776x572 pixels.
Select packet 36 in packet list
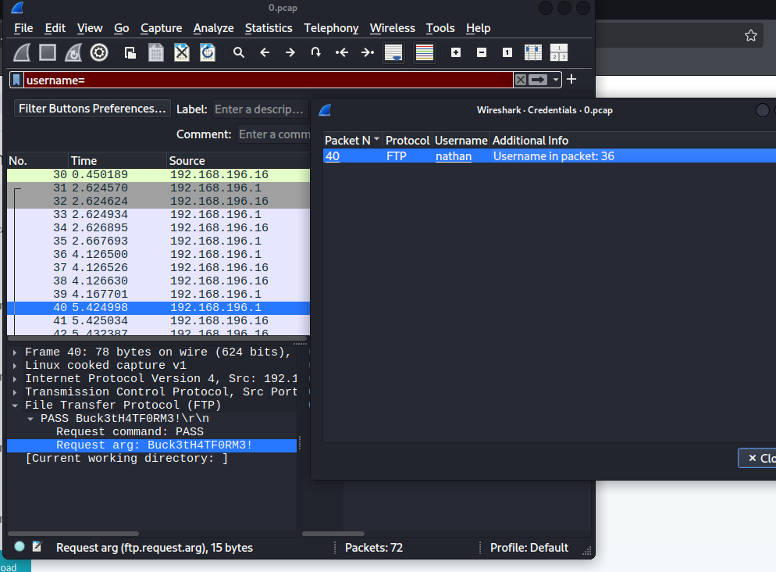point(158,254)
